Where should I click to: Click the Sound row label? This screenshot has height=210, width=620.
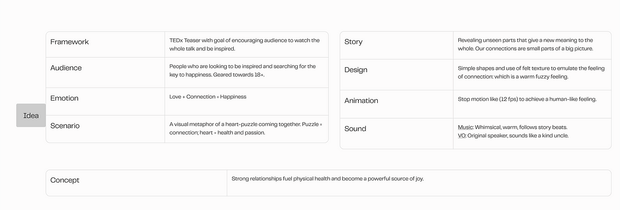point(355,129)
